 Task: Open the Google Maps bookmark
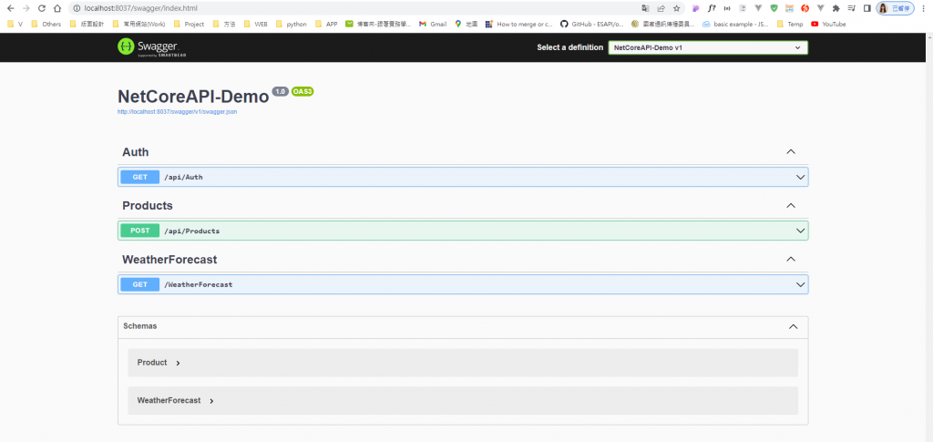[x=466, y=25]
